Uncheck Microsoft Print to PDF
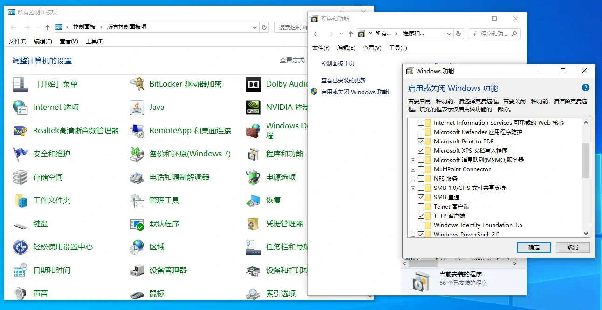 point(421,142)
